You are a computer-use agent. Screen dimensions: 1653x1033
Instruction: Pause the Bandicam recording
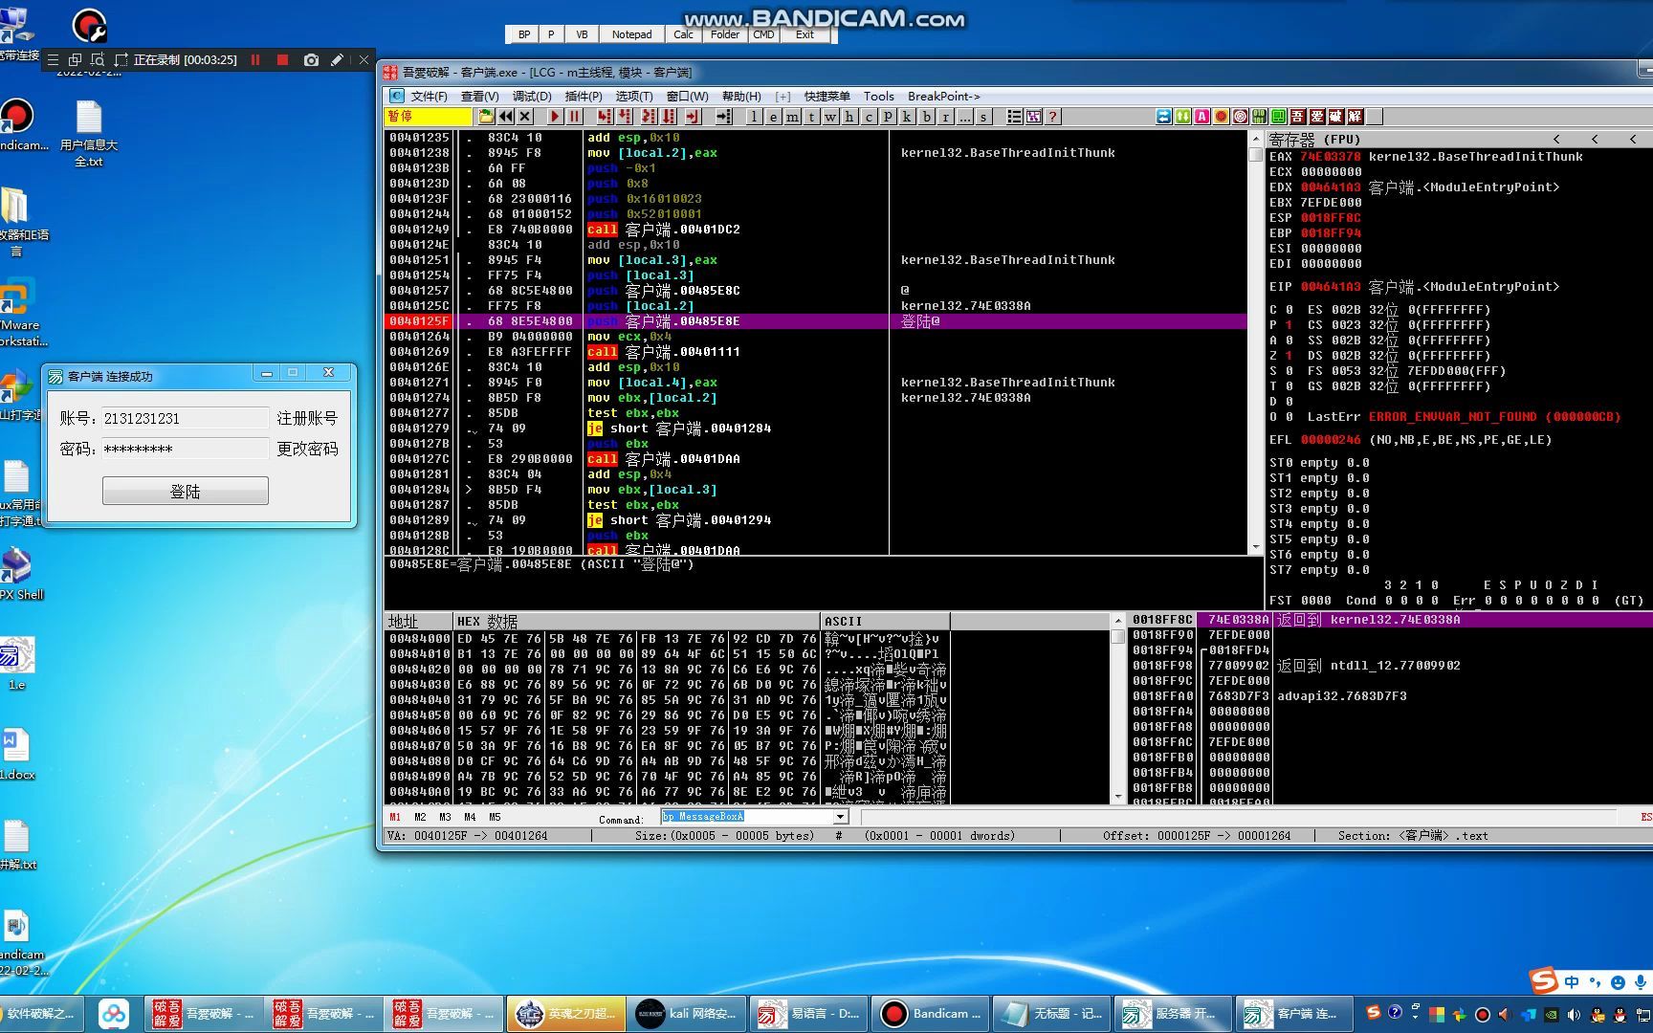(x=255, y=59)
